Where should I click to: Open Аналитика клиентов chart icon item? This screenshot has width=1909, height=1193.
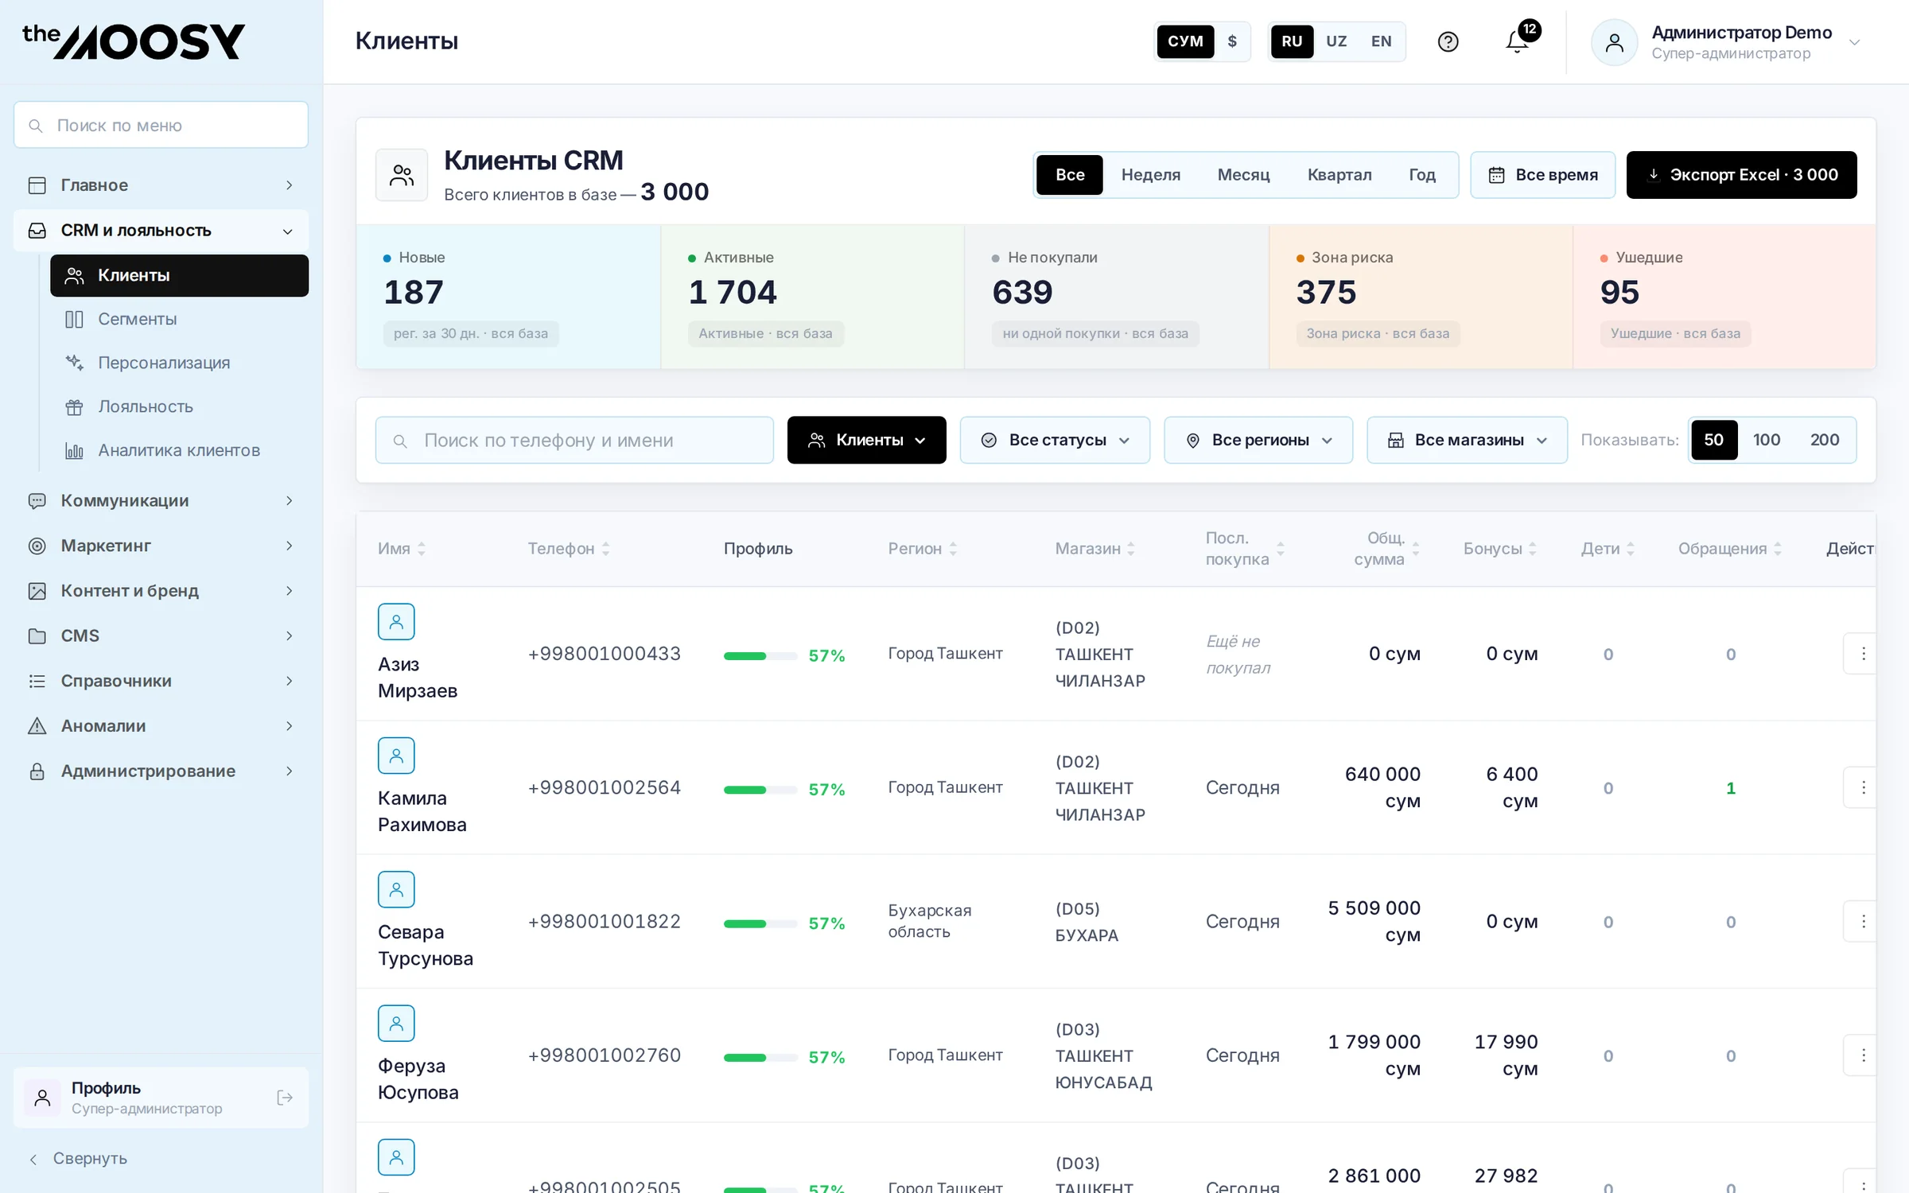74,451
